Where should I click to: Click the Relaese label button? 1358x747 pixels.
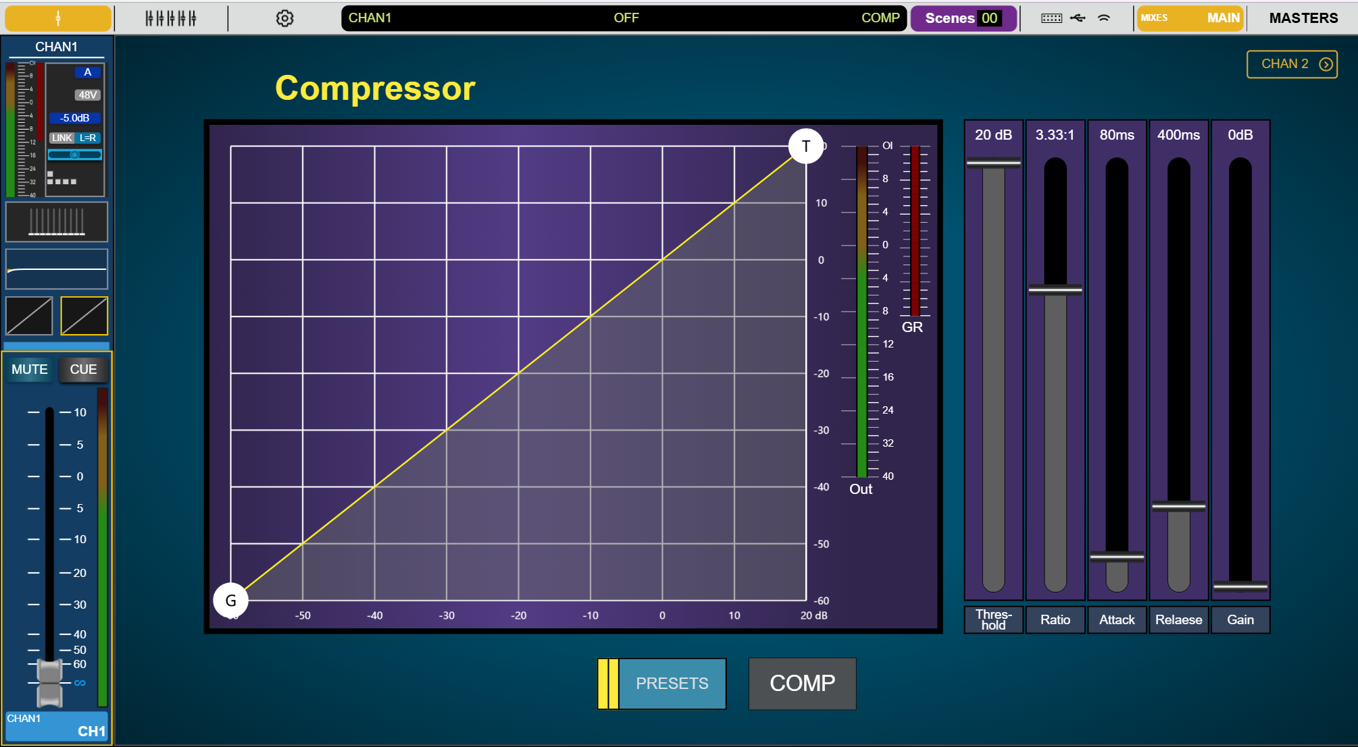[1179, 619]
